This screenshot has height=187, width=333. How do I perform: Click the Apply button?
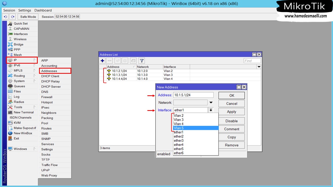click(x=232, y=112)
